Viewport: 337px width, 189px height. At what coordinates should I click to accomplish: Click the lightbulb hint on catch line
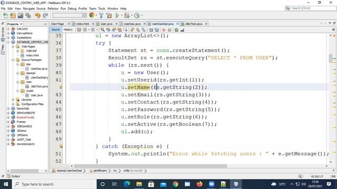point(61,146)
